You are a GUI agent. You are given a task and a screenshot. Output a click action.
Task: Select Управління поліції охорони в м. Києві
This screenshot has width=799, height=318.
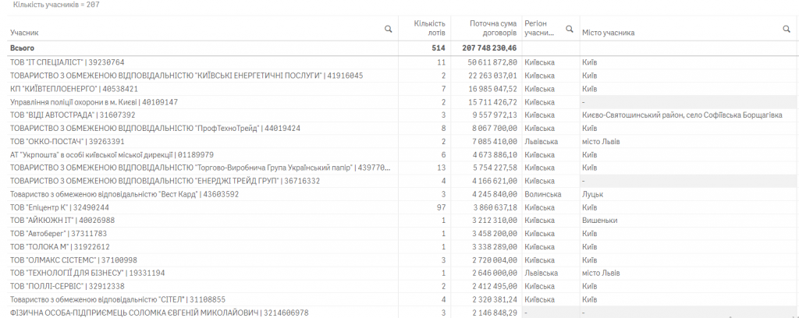click(x=94, y=102)
